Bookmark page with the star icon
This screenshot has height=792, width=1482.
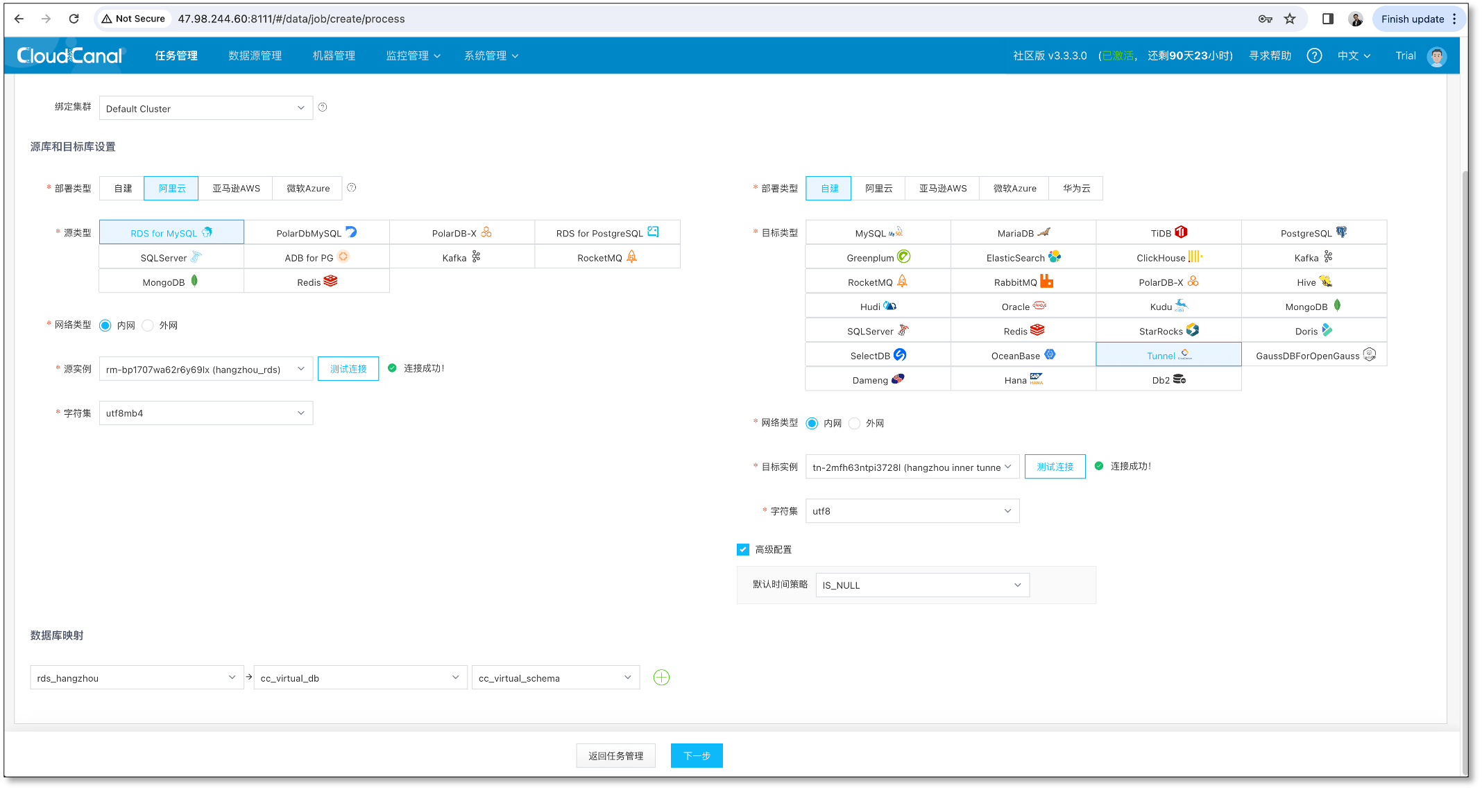[x=1290, y=19]
